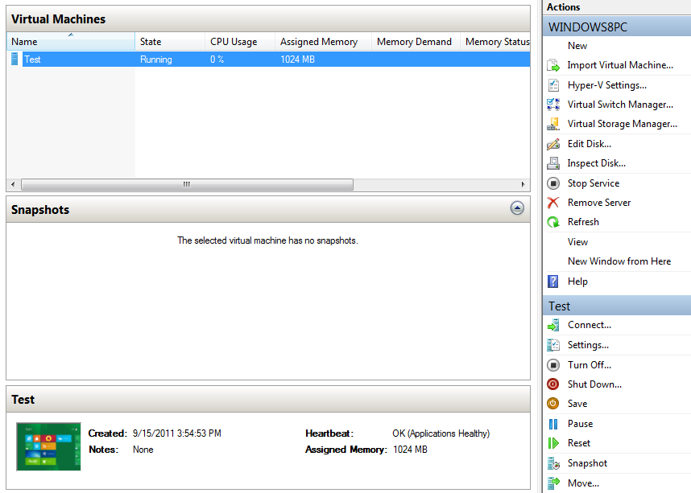This screenshot has height=493, width=691.
Task: Click the red X Remove Server icon
Action: (x=553, y=203)
